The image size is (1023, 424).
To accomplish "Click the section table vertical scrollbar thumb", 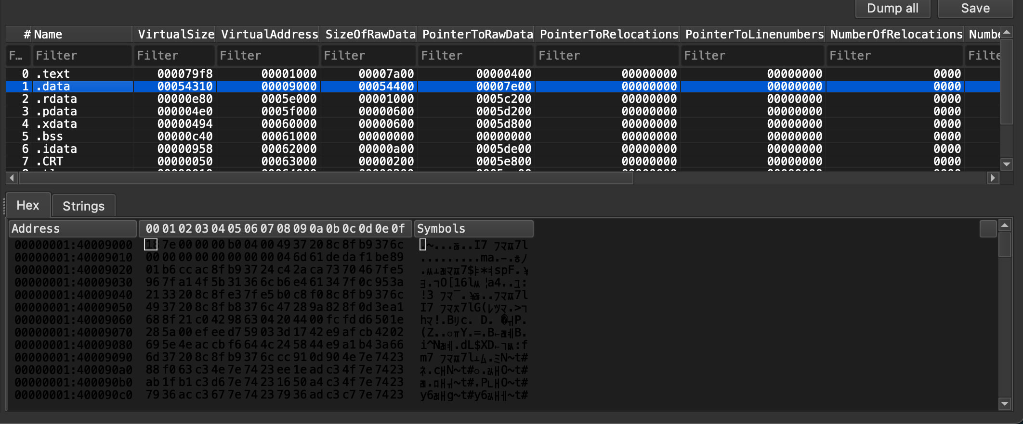I will (x=1007, y=82).
